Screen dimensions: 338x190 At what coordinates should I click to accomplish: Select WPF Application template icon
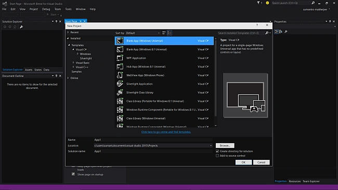120,58
